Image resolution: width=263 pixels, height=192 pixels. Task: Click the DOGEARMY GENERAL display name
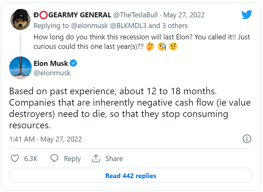pyautogui.click(x=72, y=15)
